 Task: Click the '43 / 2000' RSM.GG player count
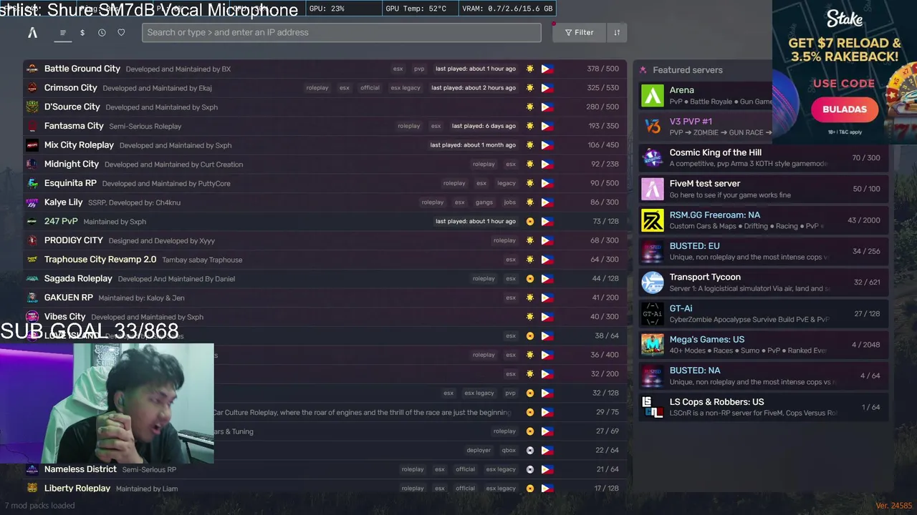pyautogui.click(x=863, y=220)
